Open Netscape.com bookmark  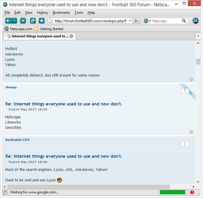tap(18, 29)
